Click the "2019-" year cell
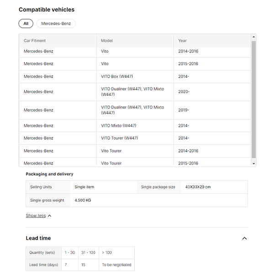274x274 pixels. point(184,110)
